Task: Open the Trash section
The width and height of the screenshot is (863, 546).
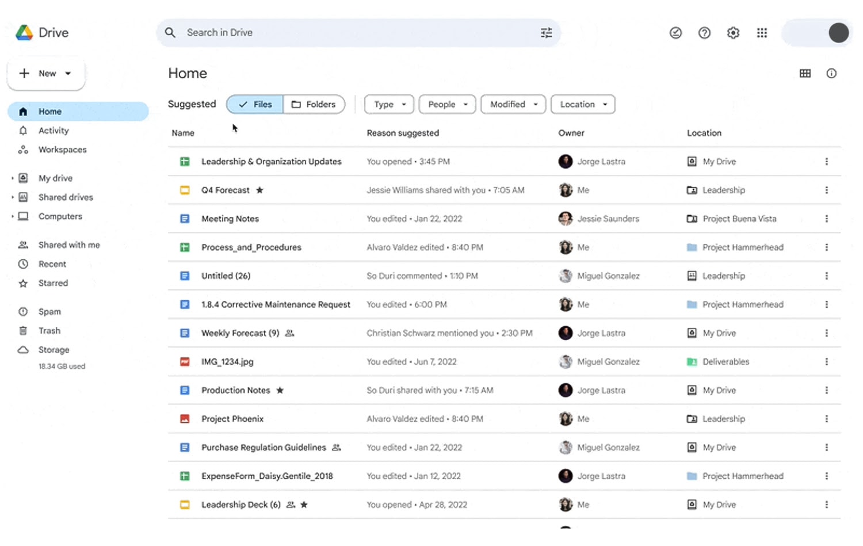Action: [x=49, y=330]
